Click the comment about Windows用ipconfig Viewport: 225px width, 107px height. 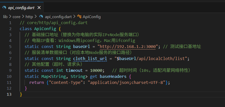[80, 41]
